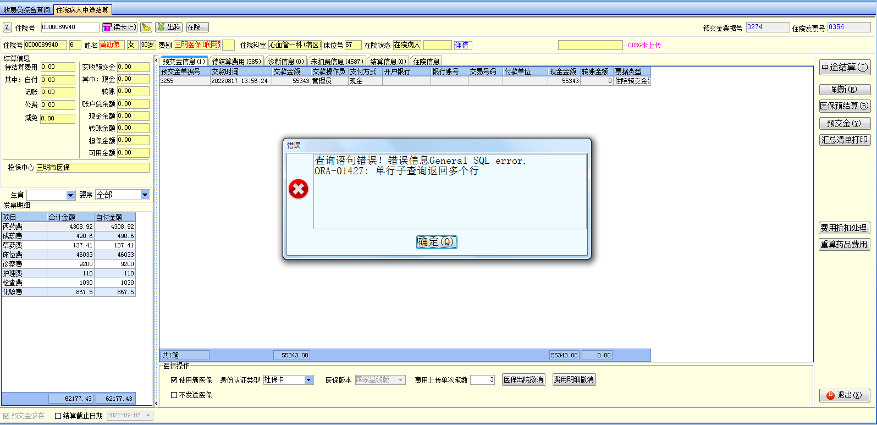Viewport: 877px width, 425px height.
Task: Select 护理费 row in invoice details
Action: click(68, 273)
